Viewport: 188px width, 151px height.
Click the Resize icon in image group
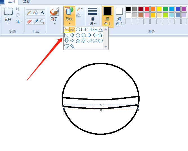pyautogui.click(x=18, y=15)
